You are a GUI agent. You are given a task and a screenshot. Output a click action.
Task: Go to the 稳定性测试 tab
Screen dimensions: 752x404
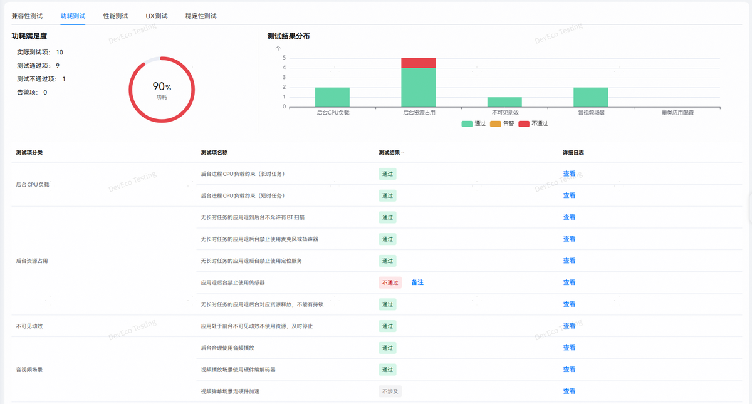201,16
